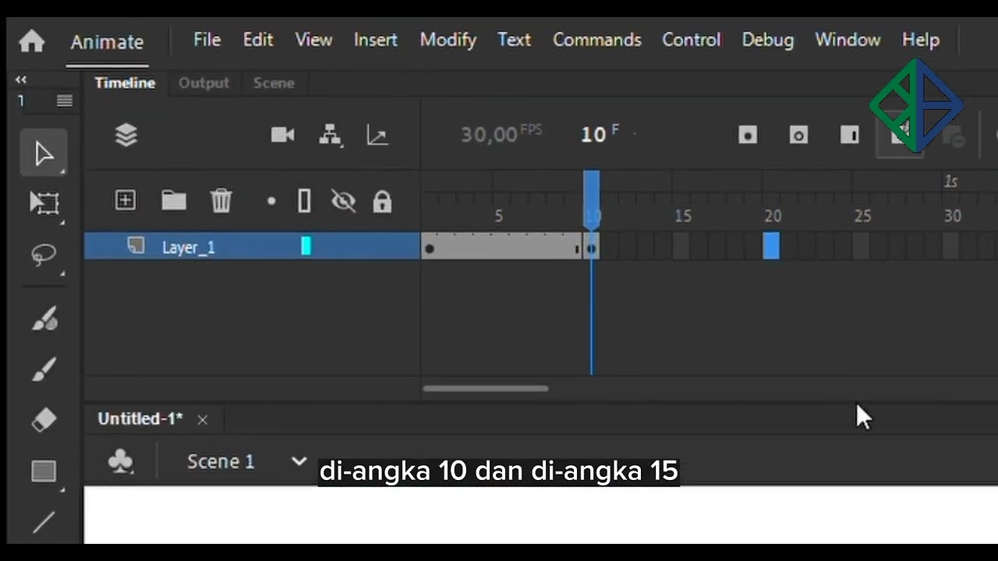Select the Eraser tool
Image resolution: width=998 pixels, height=561 pixels.
pos(44,420)
